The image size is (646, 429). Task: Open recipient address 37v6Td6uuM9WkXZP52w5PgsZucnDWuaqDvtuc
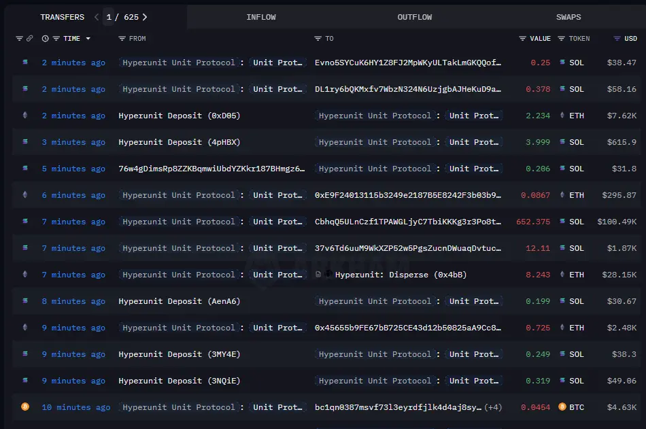[x=408, y=248]
